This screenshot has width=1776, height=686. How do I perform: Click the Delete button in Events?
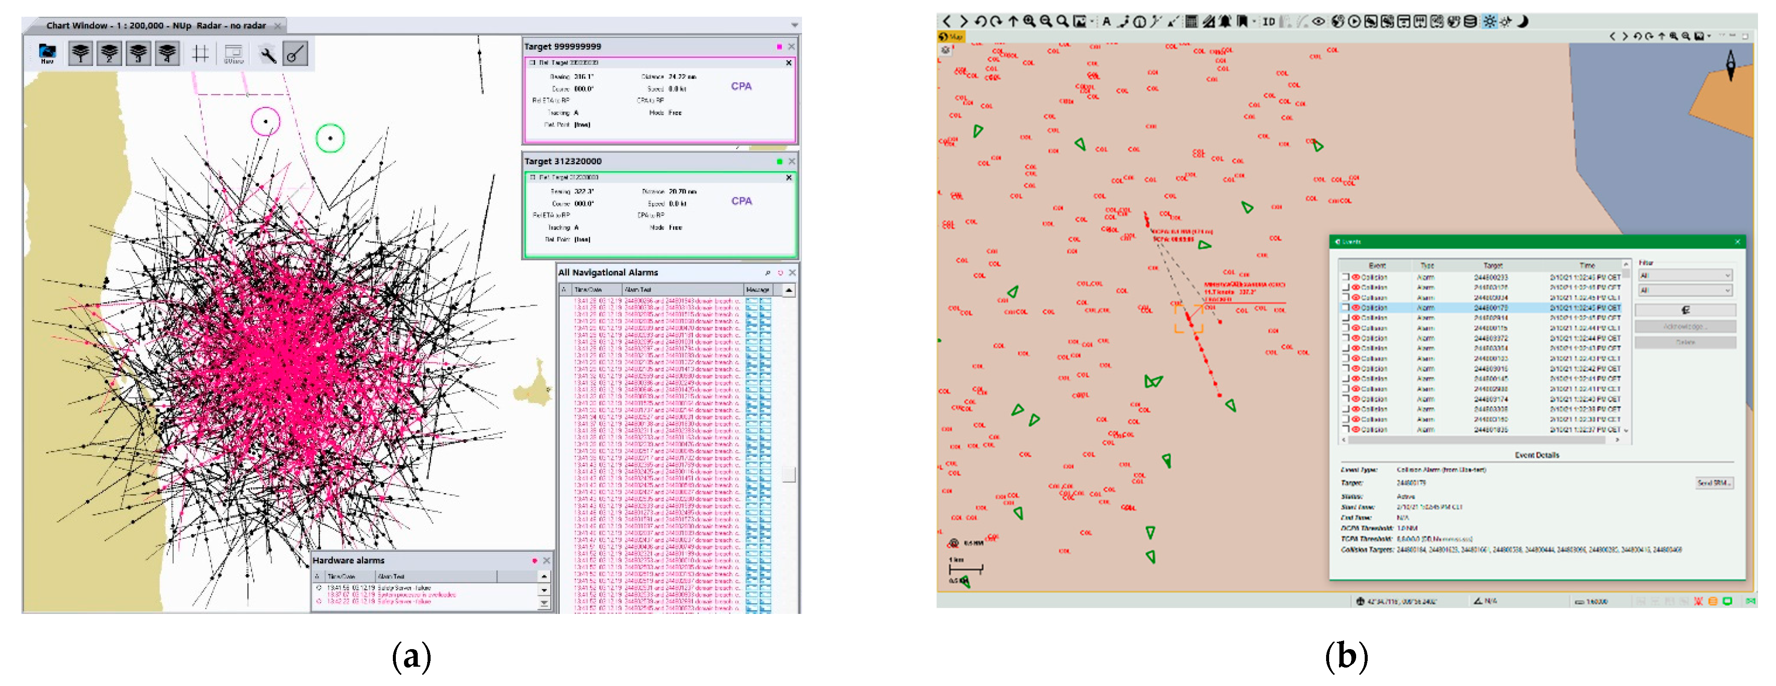(1686, 343)
